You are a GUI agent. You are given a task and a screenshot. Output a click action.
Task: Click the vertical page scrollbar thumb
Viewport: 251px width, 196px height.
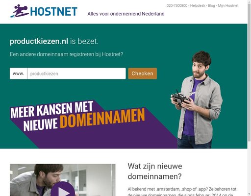(249, 72)
